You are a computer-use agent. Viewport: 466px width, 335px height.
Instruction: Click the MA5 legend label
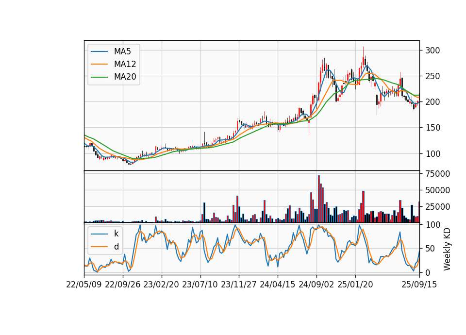pos(122,51)
